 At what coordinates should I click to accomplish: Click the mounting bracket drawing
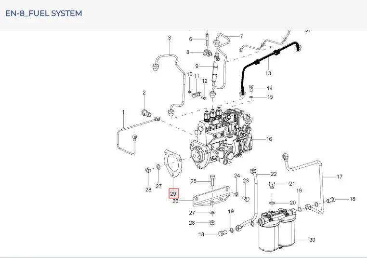tap(211, 196)
